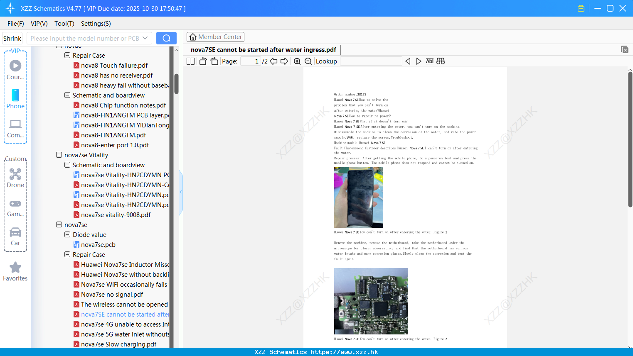Screen dimensions: 633x356
Task: Click the motherboard photo in PDF
Action: point(371,301)
